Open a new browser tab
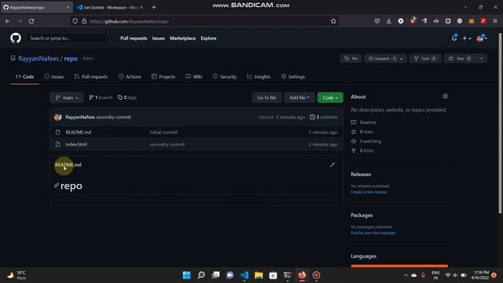503x283 pixels. pyautogui.click(x=154, y=7)
